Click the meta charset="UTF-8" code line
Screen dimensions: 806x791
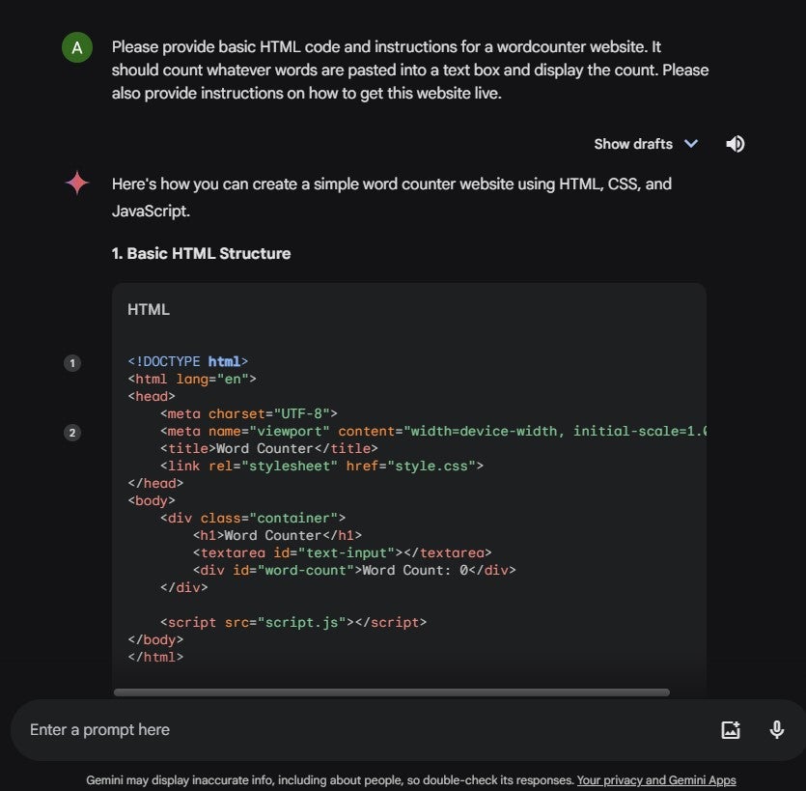pyautogui.click(x=249, y=414)
